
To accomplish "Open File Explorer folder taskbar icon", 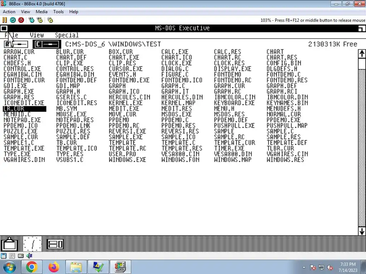I will (x=76, y=267).
